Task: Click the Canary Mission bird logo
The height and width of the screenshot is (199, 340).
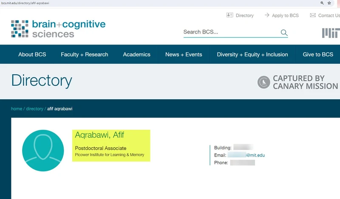Action: click(264, 82)
